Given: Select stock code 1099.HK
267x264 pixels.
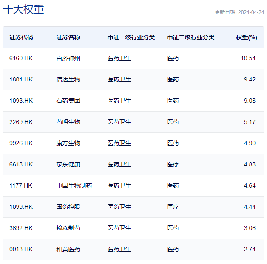Looking at the screenshot, I should pyautogui.click(x=21, y=207).
